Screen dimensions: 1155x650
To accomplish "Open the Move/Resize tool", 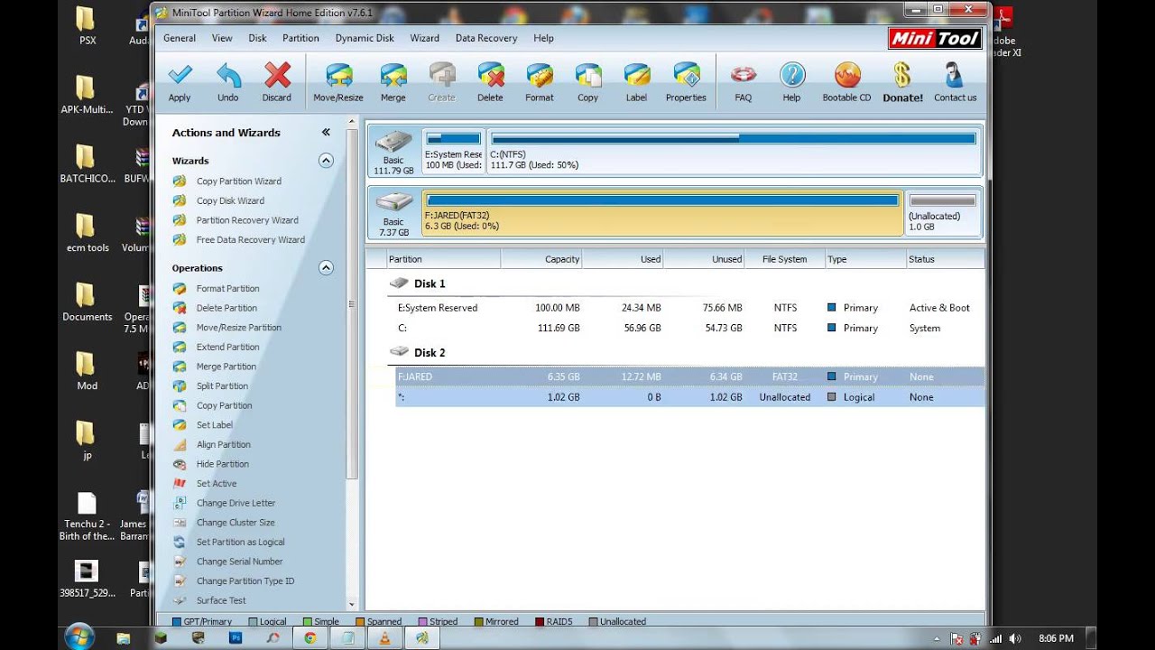I will (x=338, y=82).
